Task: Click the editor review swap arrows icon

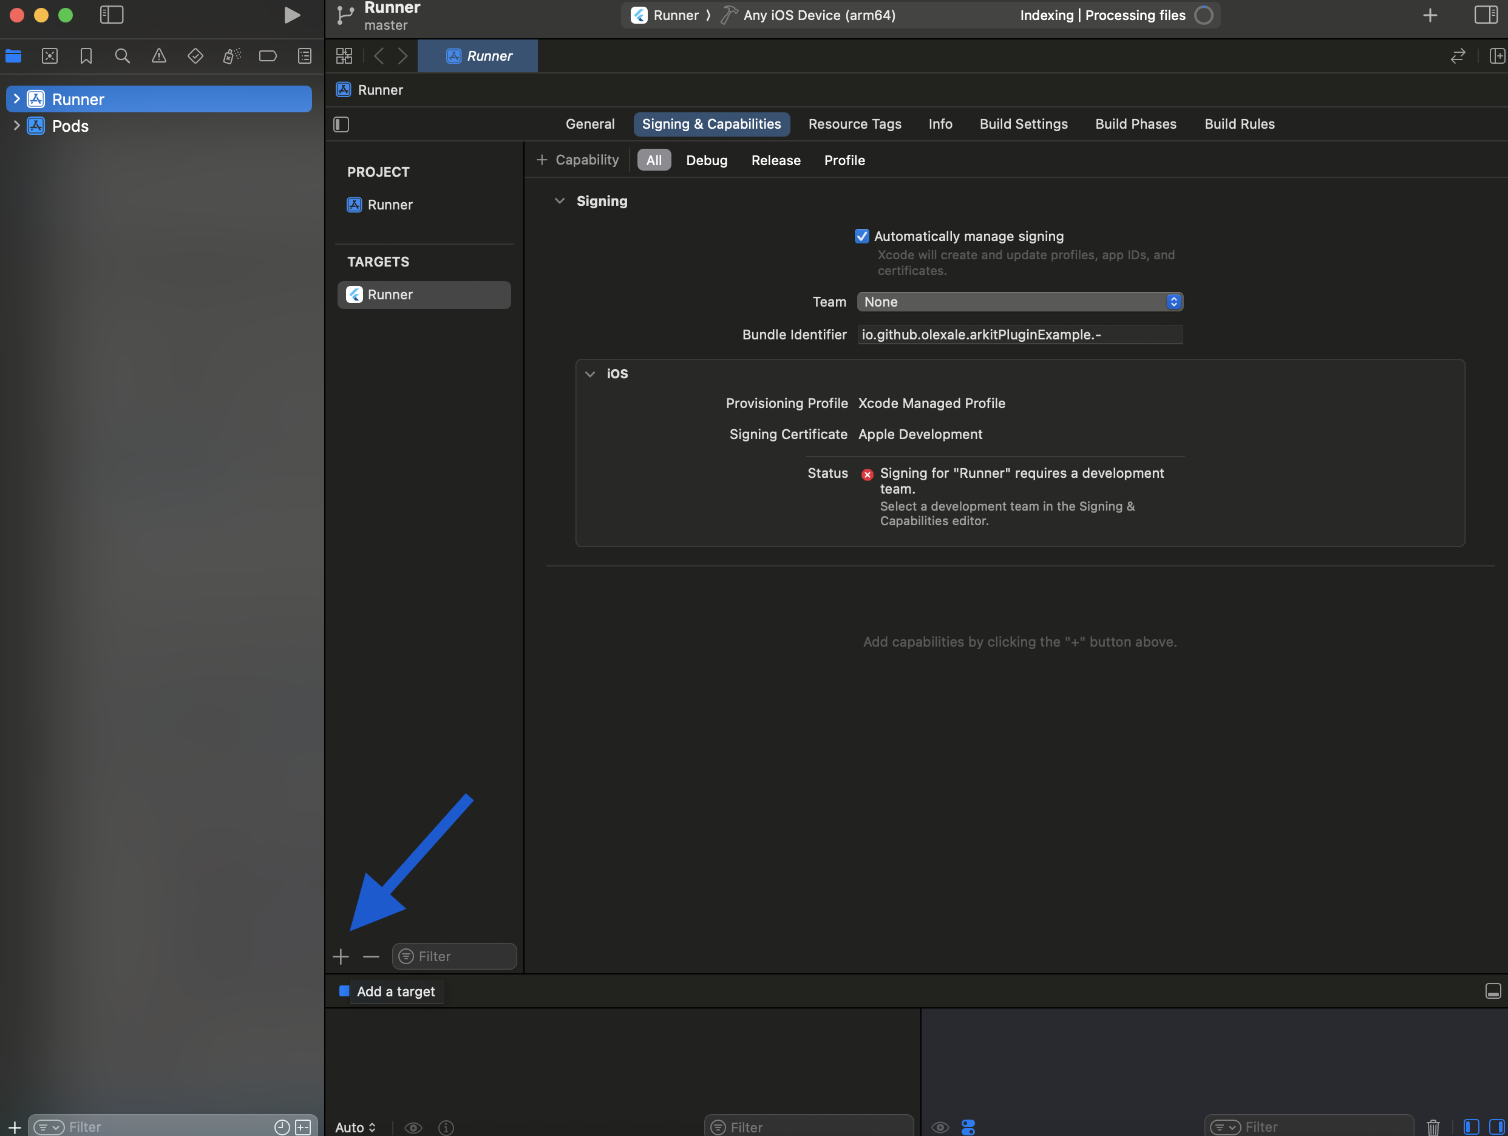Action: [1458, 56]
